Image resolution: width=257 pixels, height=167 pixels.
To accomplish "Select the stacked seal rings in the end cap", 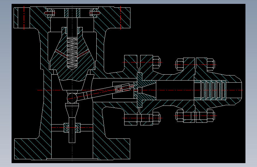I will pos(210,90).
